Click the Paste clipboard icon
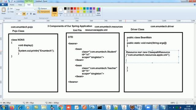 [3, 9]
